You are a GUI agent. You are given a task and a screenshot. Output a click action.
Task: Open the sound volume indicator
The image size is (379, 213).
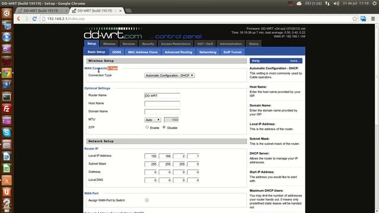pos(336,4)
